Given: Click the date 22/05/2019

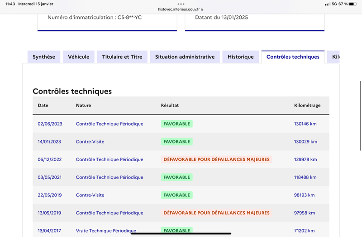Looking at the screenshot, I should coord(50,195).
